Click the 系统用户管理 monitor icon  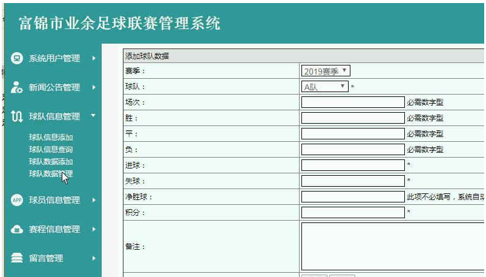coord(17,58)
